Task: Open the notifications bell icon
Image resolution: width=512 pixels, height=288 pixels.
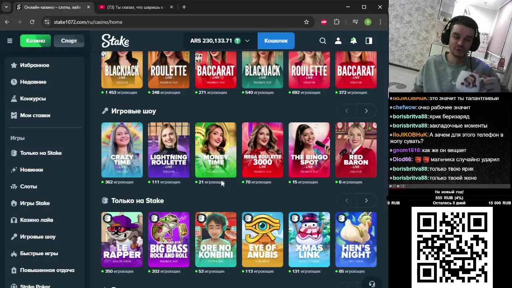Action: coord(354,41)
